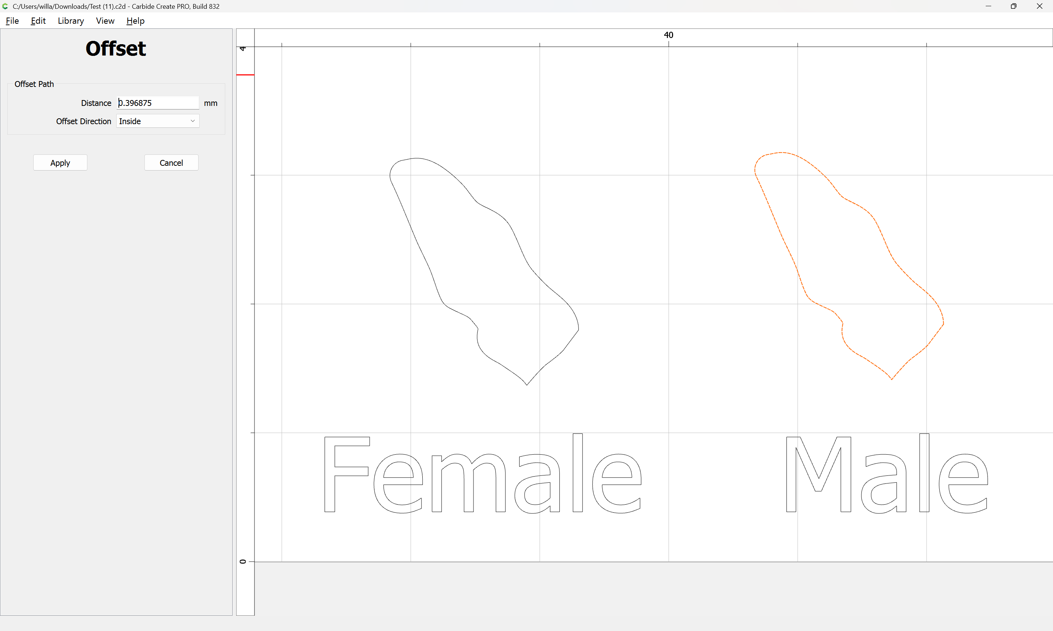Open the Edit menu

coord(38,21)
